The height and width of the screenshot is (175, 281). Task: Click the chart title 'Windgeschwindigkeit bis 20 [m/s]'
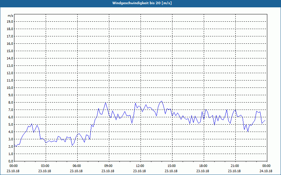click(142, 3)
